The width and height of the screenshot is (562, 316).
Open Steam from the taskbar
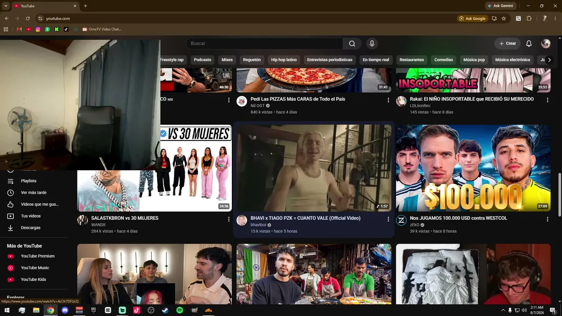pyautogui.click(x=165, y=310)
